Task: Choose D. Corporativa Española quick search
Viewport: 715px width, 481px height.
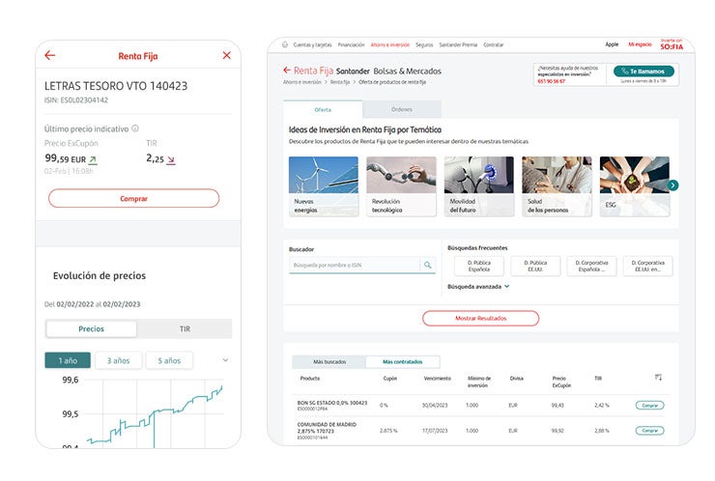Action: tap(591, 266)
